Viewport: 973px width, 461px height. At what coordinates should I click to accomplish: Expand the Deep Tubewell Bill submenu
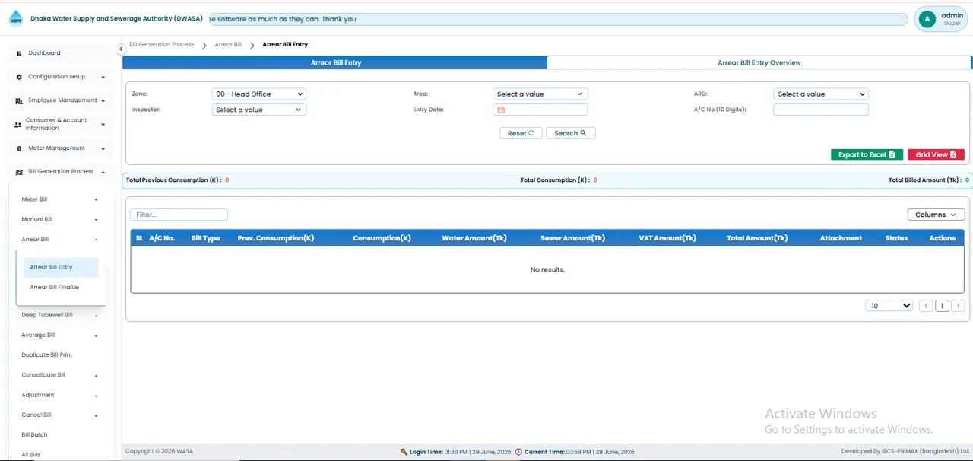(96, 316)
